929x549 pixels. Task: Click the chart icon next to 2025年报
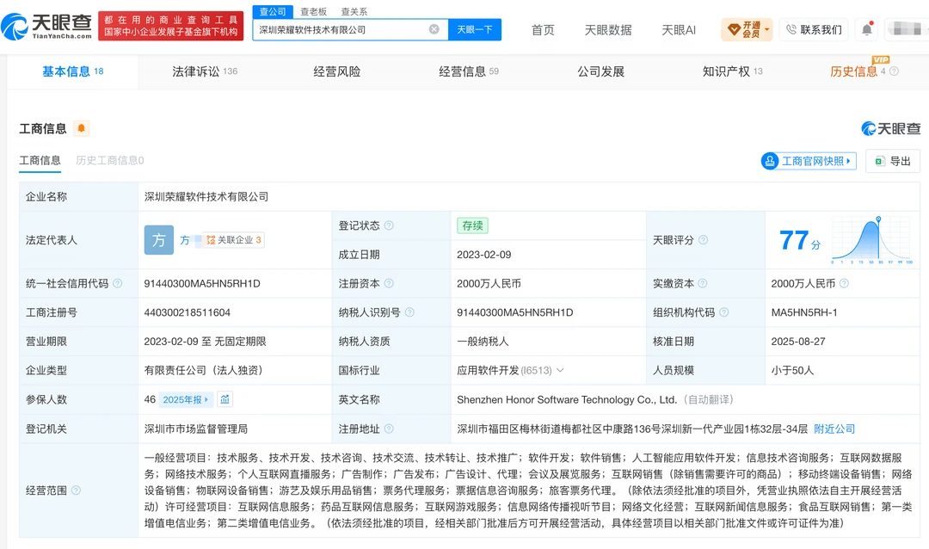(x=225, y=399)
